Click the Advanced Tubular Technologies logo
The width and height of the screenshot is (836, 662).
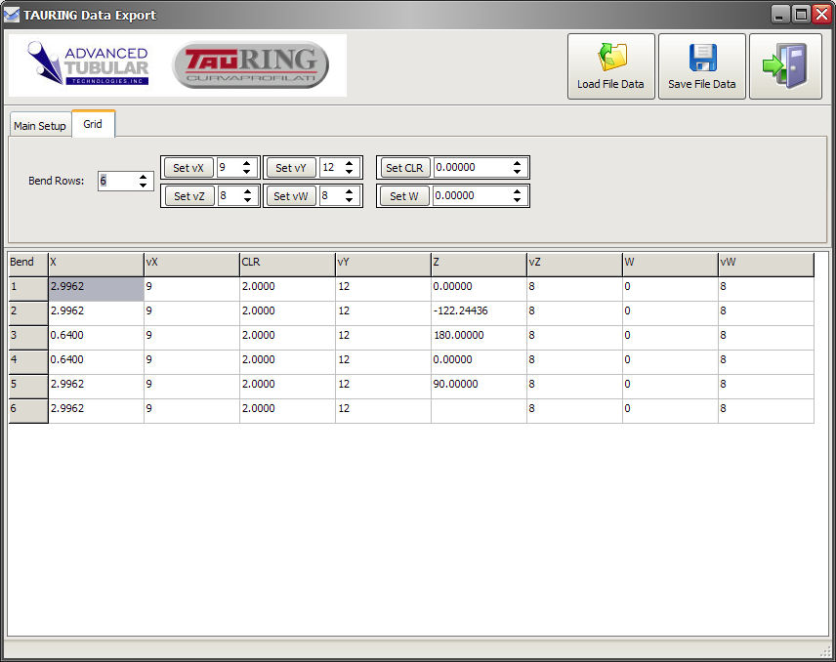(x=88, y=64)
